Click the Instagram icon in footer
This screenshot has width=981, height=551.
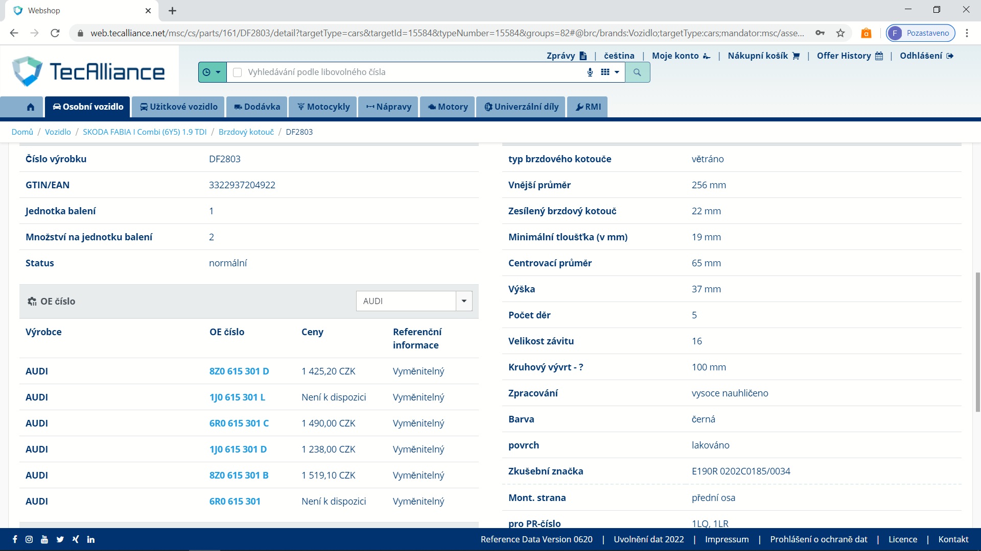click(x=29, y=539)
